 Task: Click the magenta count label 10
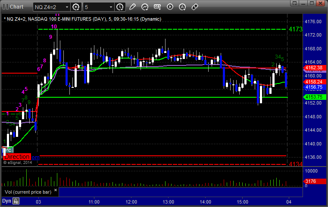click(x=54, y=27)
